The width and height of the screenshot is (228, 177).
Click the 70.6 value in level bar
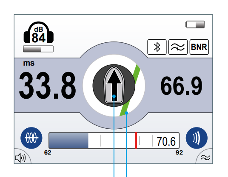(166, 141)
